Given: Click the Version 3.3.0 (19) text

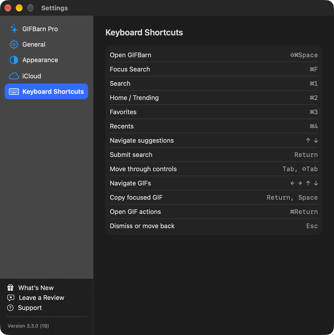Looking at the screenshot, I should point(28,326).
